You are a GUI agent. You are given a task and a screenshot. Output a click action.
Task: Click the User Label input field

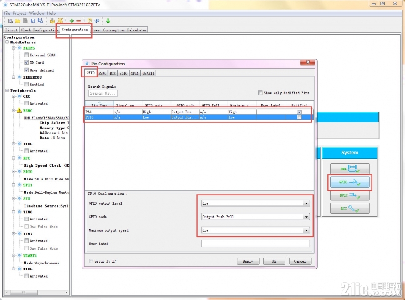(x=255, y=244)
